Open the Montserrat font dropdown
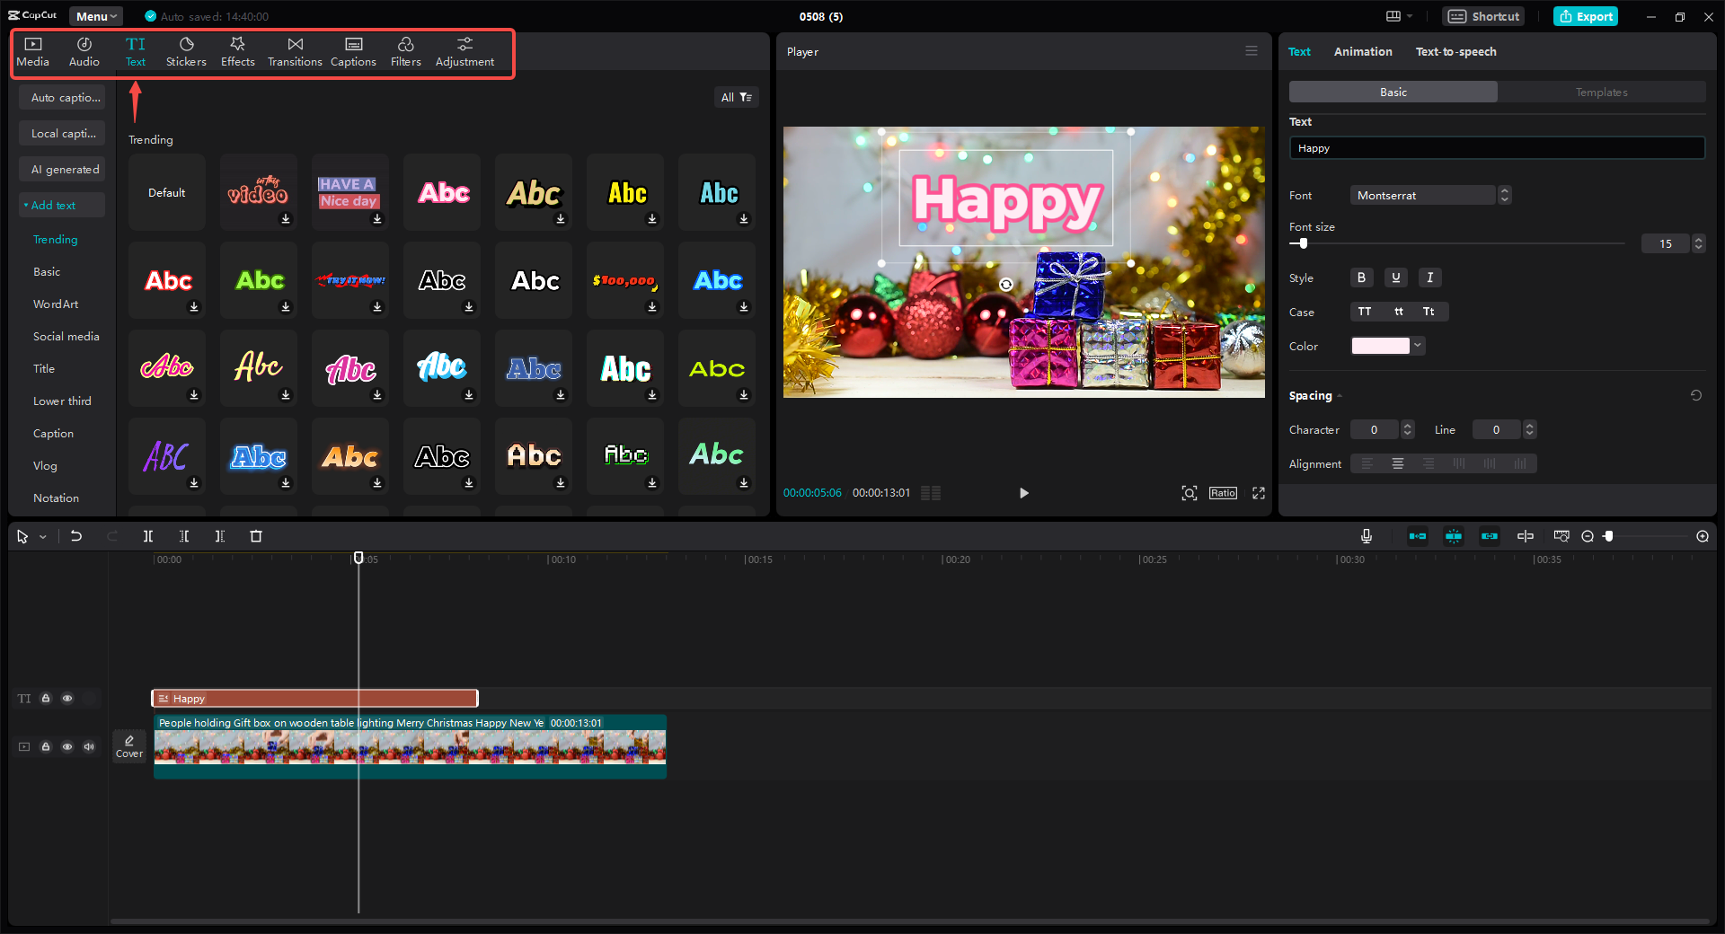Image resolution: width=1725 pixels, height=934 pixels. pos(1422,195)
